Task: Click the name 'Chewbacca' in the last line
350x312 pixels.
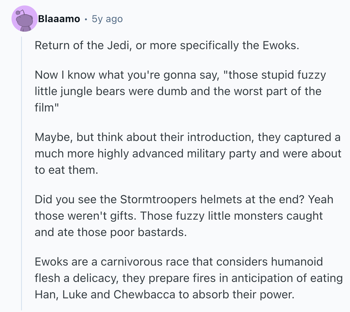Action: pos(144,295)
